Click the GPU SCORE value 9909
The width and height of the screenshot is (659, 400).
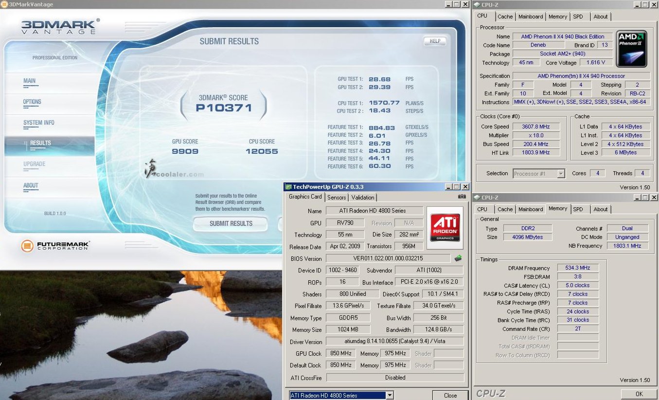pyautogui.click(x=185, y=151)
